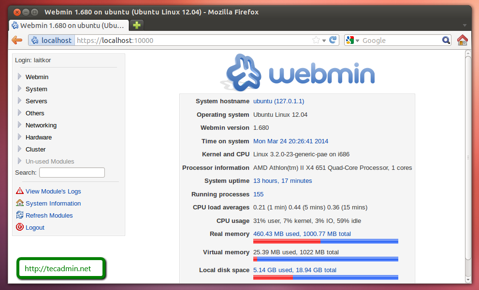
Task: Expand the Servers category arrow
Action: coord(19,100)
